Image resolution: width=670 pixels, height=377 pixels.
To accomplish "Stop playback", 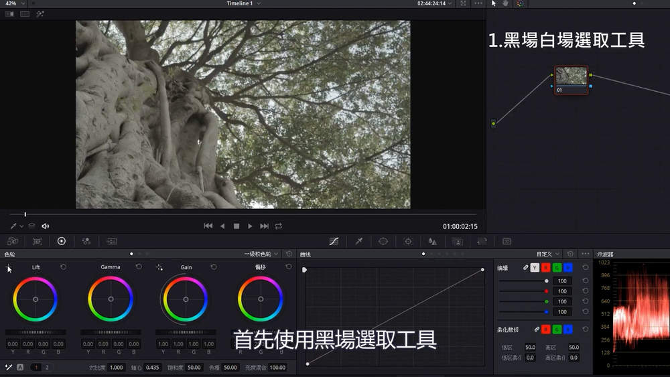I will pyautogui.click(x=237, y=226).
